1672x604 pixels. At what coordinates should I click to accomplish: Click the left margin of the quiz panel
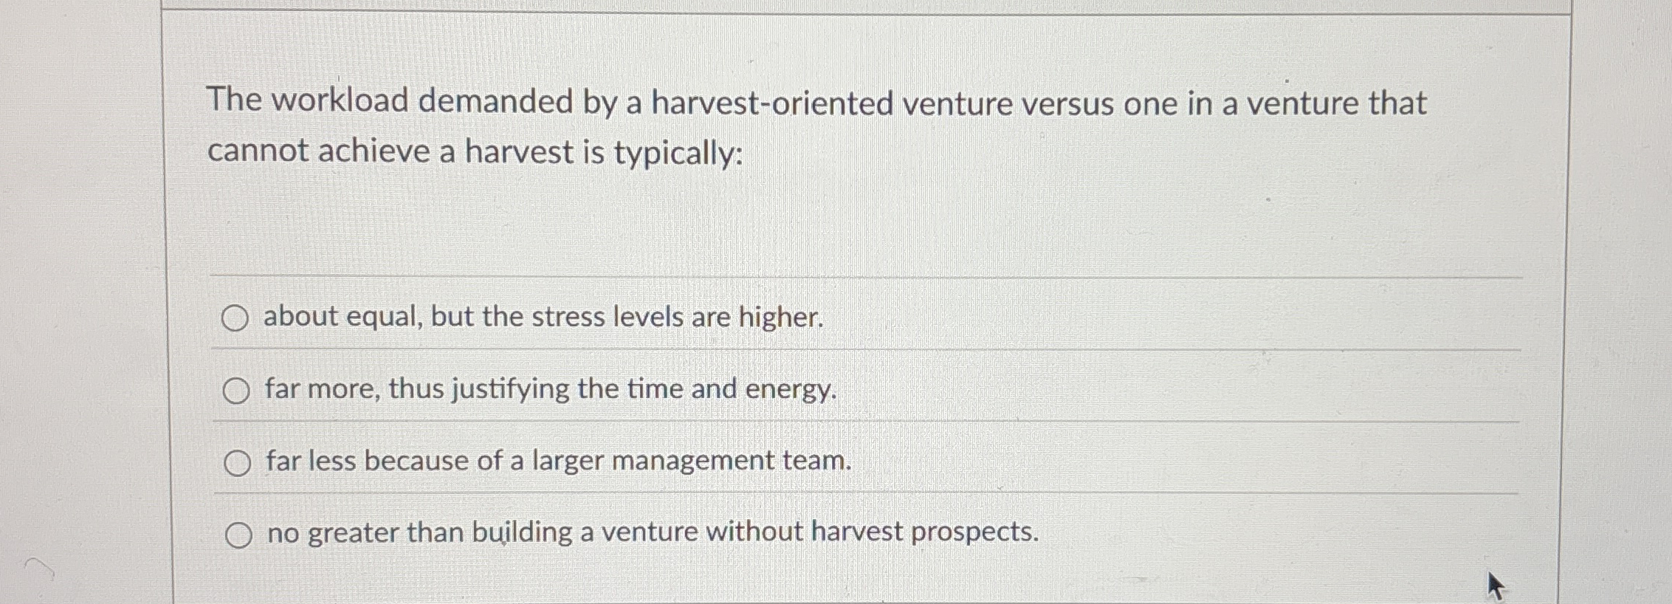(185, 295)
